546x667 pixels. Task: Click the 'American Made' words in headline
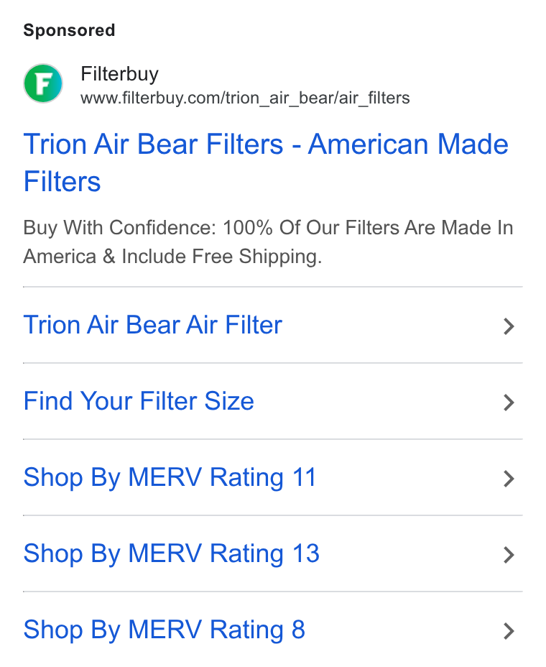(x=408, y=144)
